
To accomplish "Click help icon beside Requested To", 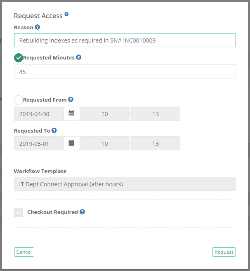I will click(x=54, y=131).
